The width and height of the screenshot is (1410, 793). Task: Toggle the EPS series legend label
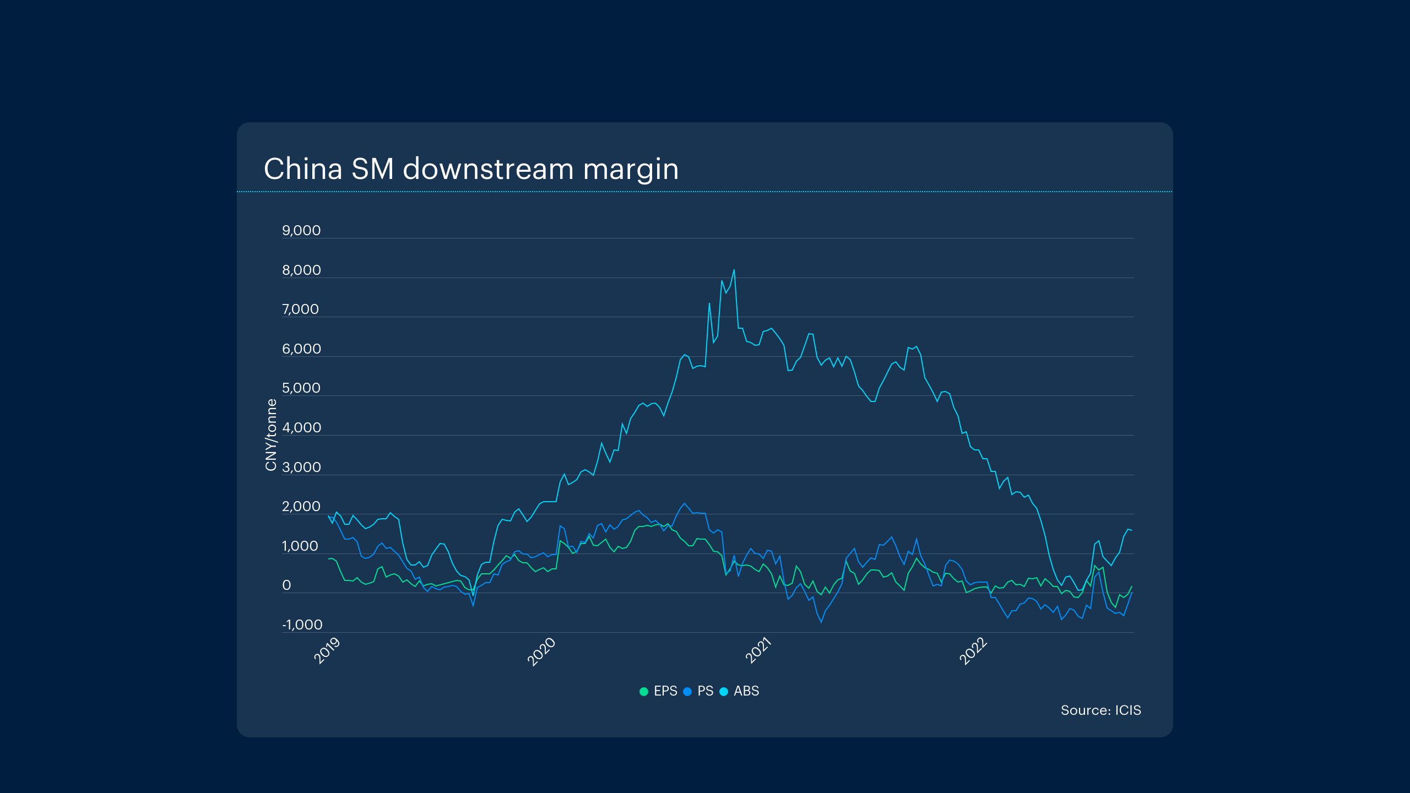(x=665, y=691)
